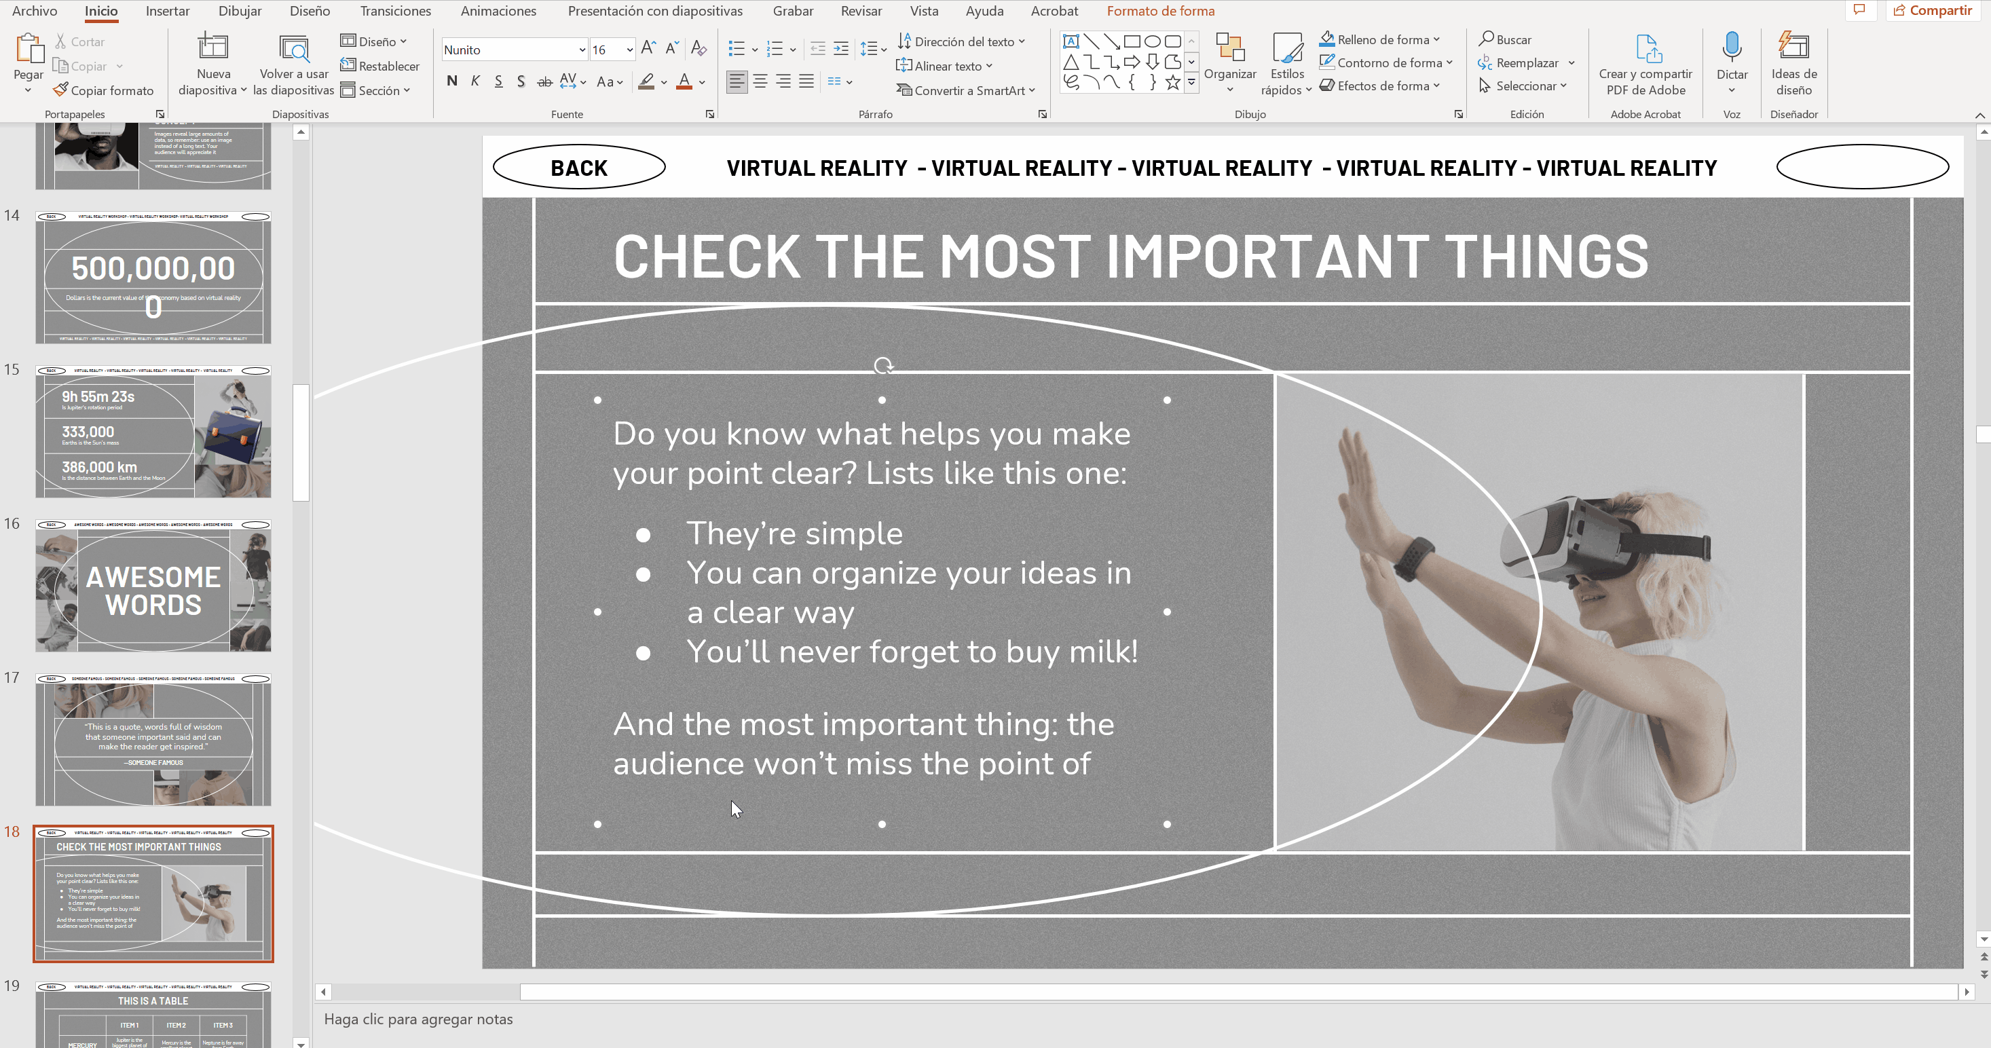Toggle align text right

[784, 81]
